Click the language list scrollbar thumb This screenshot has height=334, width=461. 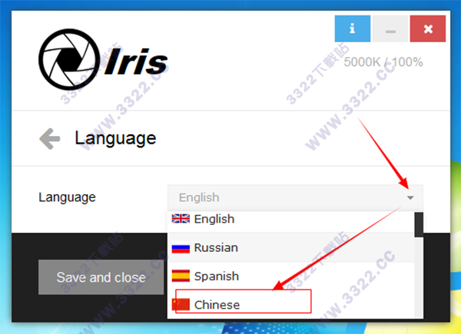[x=419, y=225]
